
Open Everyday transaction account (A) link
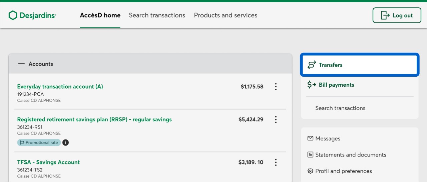pyautogui.click(x=60, y=87)
